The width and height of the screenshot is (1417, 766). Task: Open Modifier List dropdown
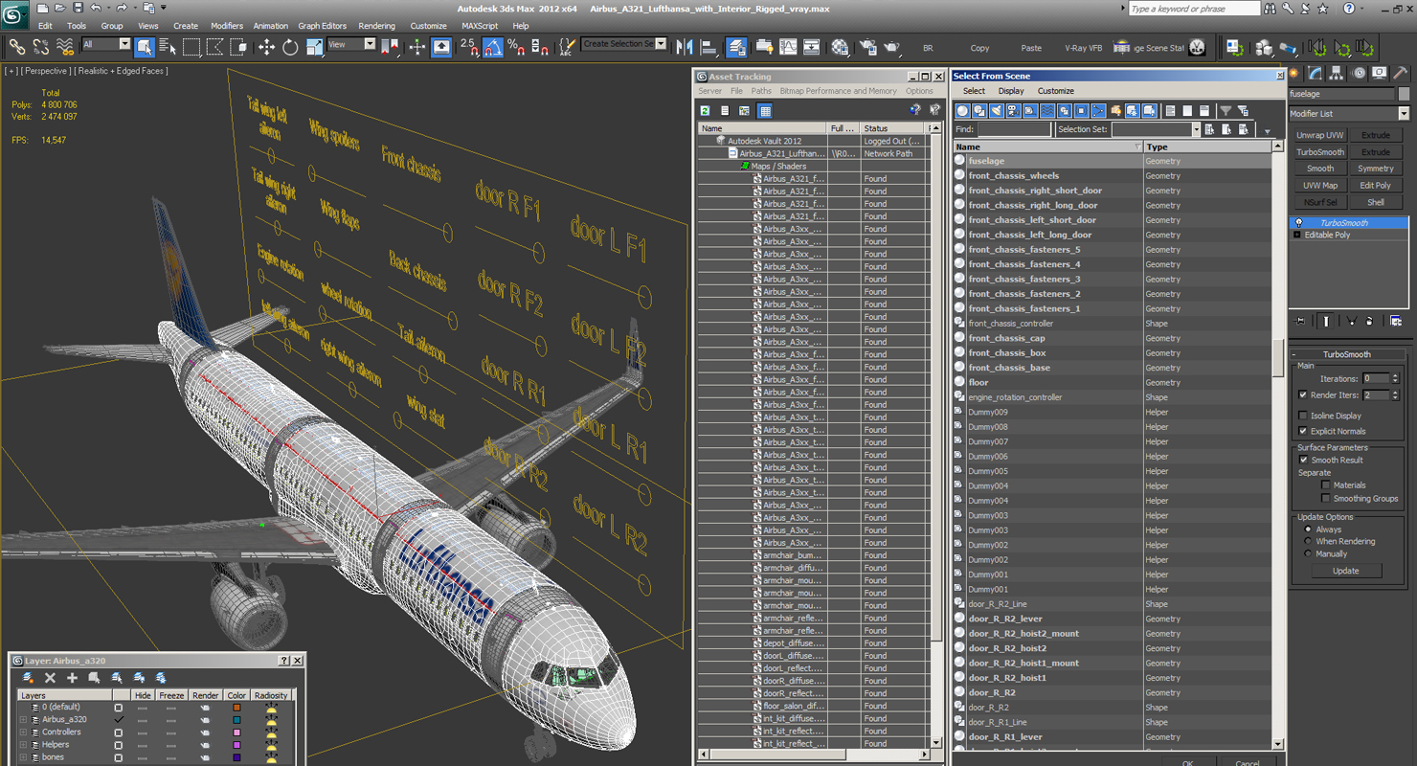(1404, 113)
